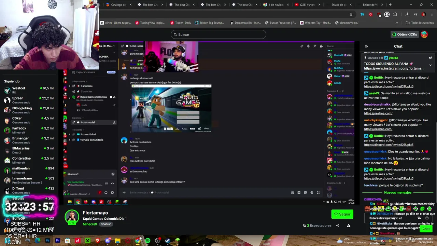Open Microsoft Store from the taskbar
The width and height of the screenshot is (437, 246).
coord(68,241)
